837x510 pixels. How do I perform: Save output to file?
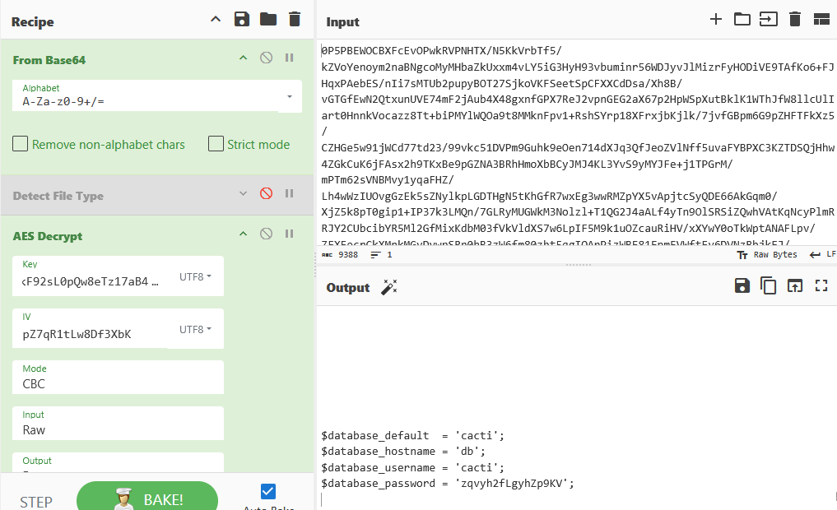tap(742, 286)
